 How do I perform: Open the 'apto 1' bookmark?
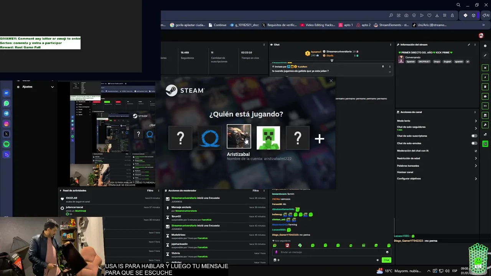(x=346, y=25)
